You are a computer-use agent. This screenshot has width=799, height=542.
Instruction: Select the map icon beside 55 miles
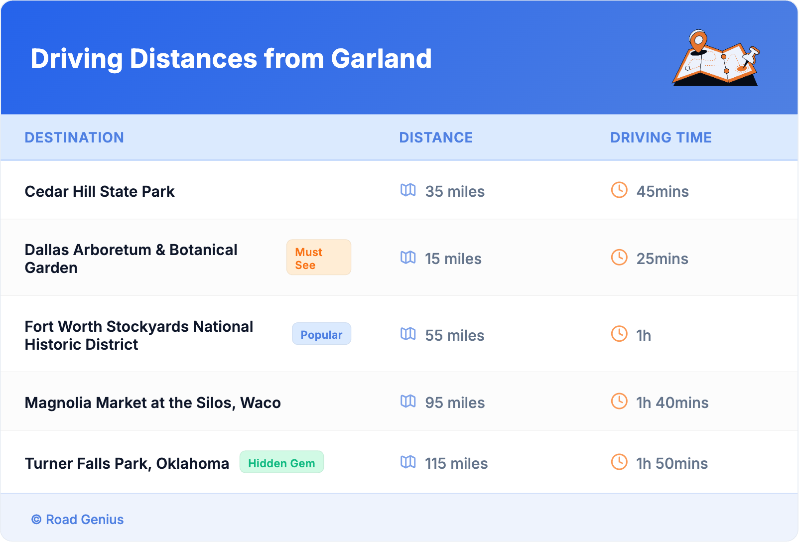408,334
